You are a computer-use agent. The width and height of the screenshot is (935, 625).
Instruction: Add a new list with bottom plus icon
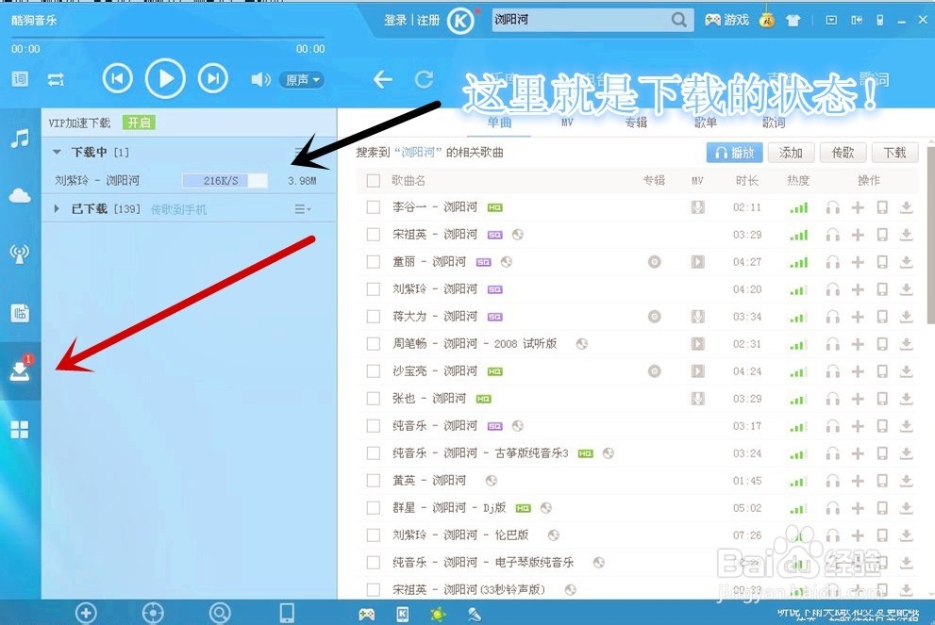pos(86,613)
